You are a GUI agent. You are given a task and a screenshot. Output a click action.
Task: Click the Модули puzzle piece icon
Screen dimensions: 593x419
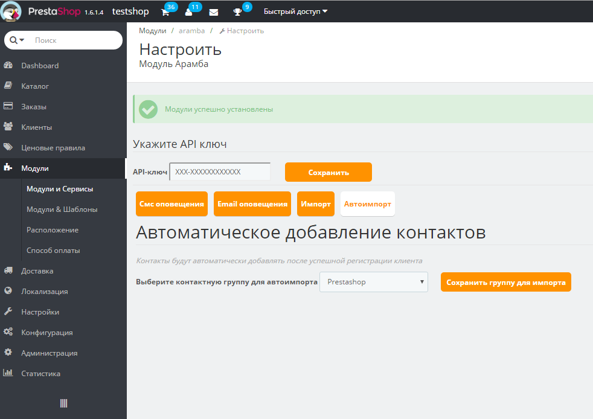point(8,167)
